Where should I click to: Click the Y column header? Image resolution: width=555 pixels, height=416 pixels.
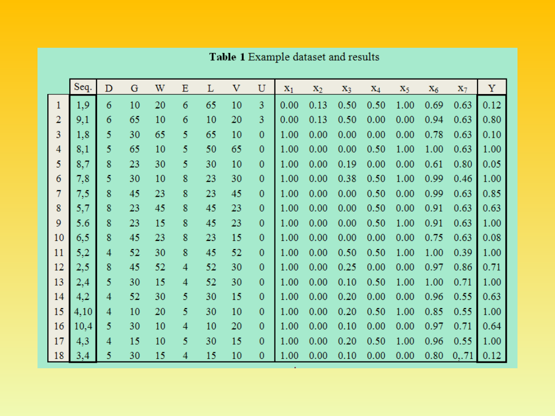pyautogui.click(x=492, y=88)
